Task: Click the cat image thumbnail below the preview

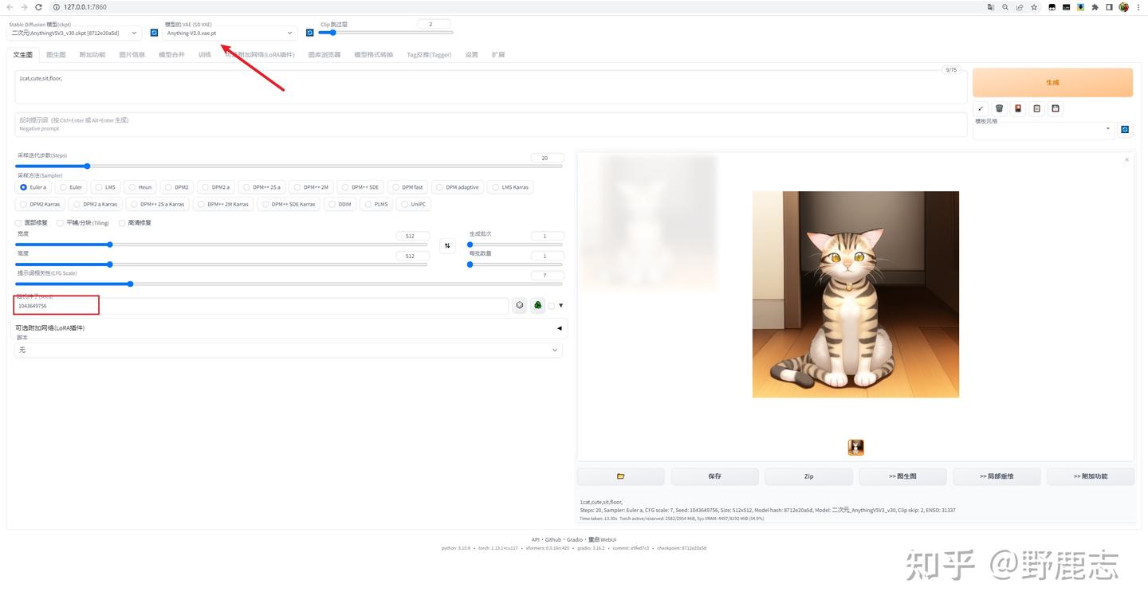Action: click(855, 447)
